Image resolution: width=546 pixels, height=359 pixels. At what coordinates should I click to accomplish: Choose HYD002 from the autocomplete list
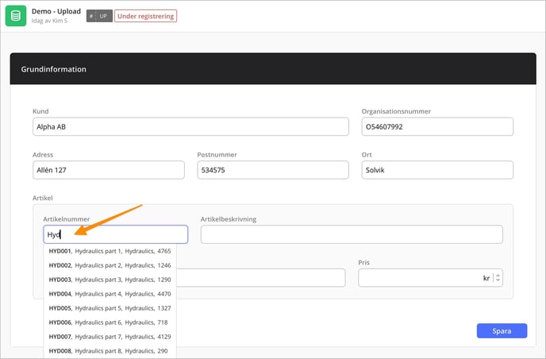110,265
